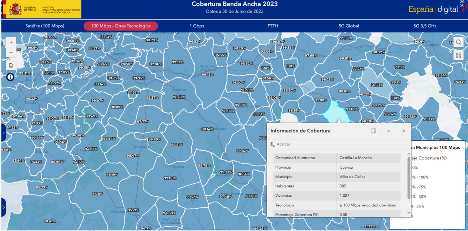Click the 85.33% map label
The image size is (468, 231).
(42, 187)
